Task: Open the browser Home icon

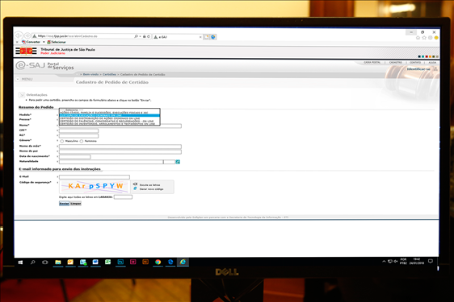Action: click(418, 38)
